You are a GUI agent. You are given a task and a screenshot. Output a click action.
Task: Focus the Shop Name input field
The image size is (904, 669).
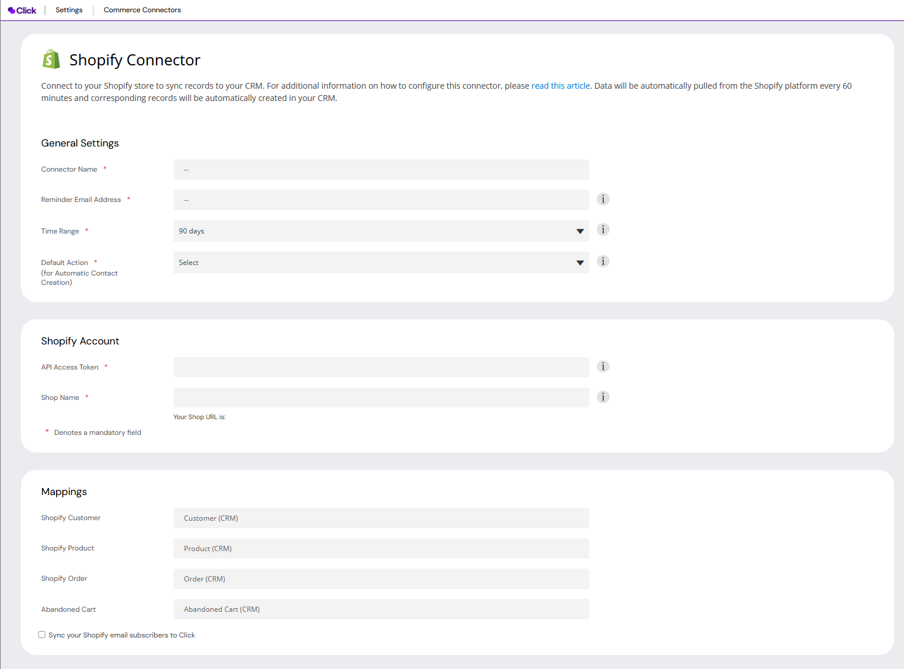point(381,398)
